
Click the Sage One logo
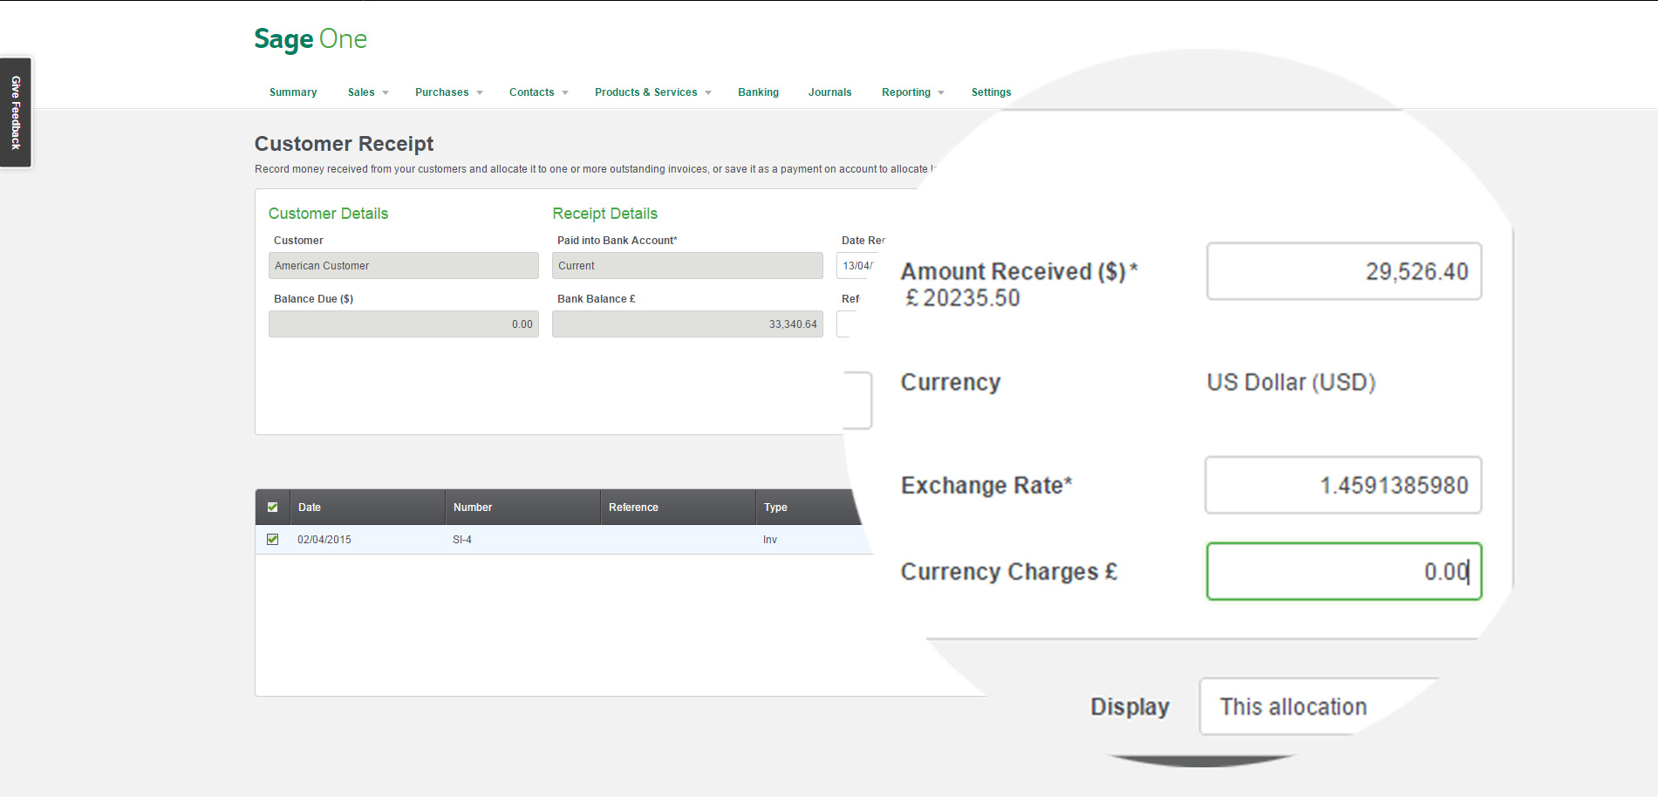point(310,38)
